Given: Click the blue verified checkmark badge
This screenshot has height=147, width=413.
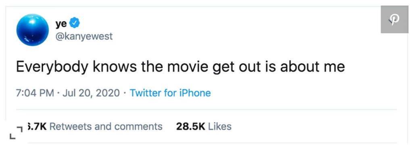Looking at the screenshot, I should click(x=74, y=23).
